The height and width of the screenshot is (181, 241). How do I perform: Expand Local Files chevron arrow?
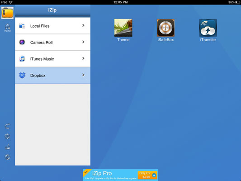pos(83,25)
